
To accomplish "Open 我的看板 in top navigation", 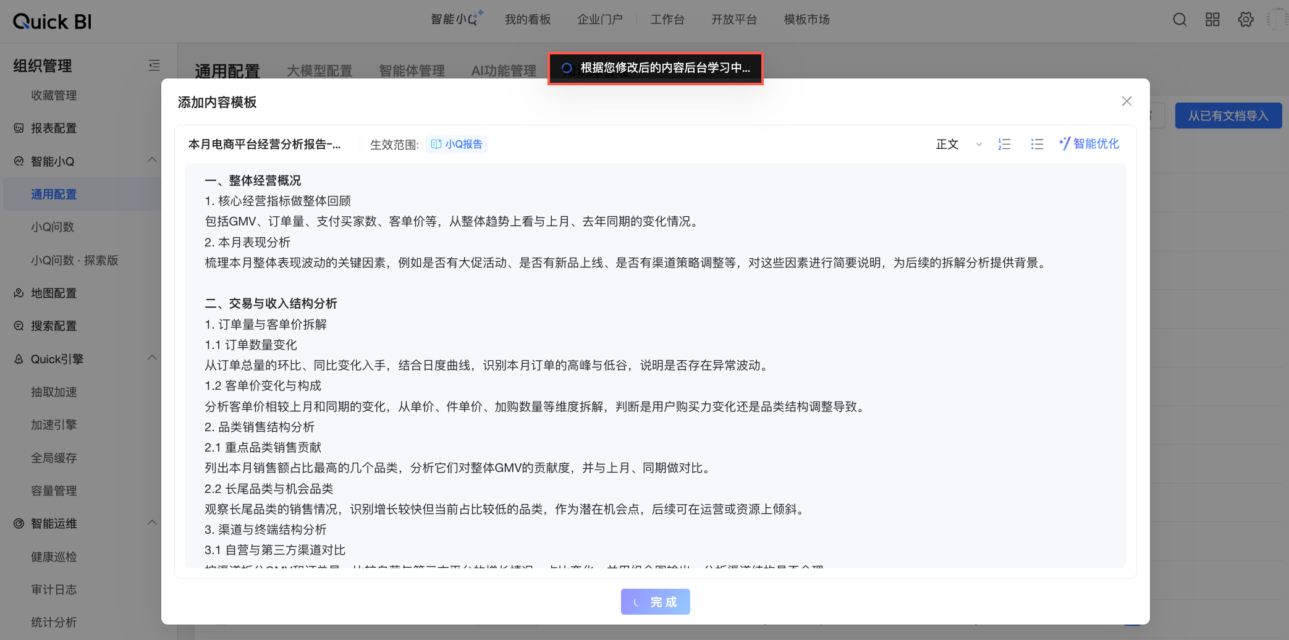I will pos(528,20).
